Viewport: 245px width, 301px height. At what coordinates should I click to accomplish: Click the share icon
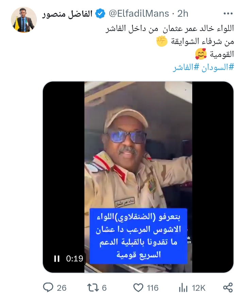[x=228, y=288]
